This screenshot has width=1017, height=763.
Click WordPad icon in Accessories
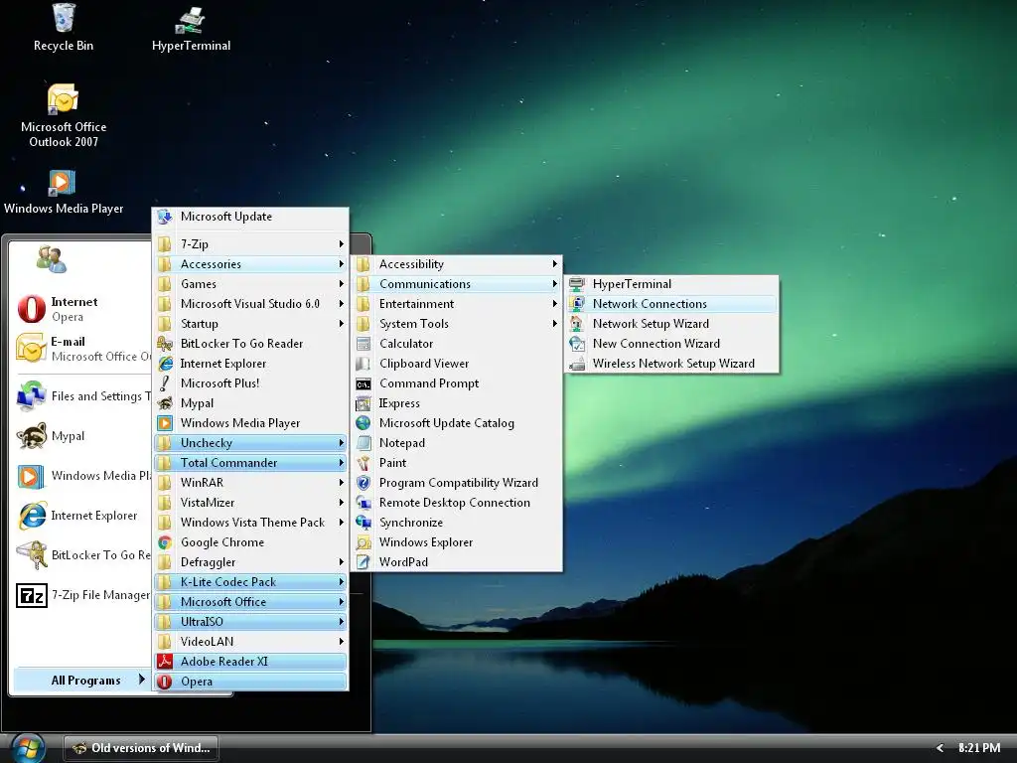click(363, 562)
